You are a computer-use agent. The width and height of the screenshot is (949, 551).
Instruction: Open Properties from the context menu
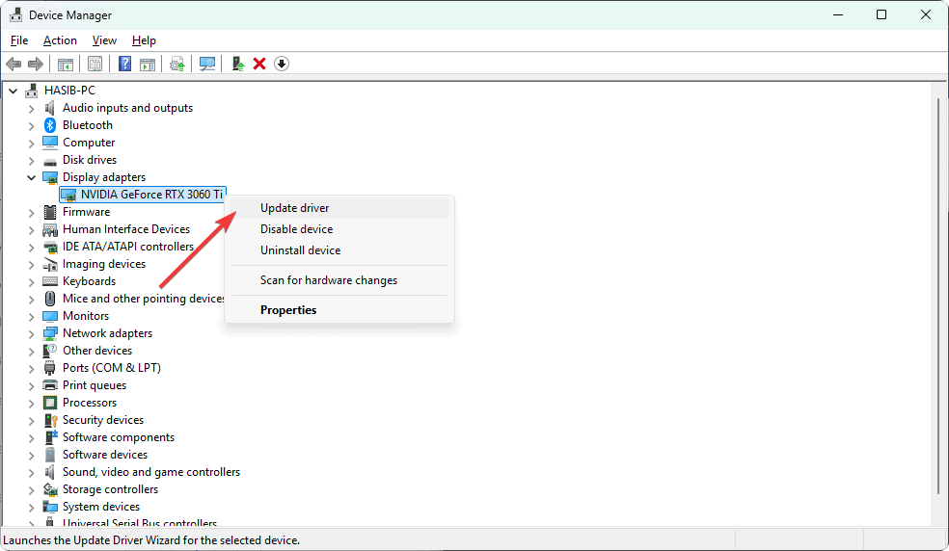pos(339,310)
